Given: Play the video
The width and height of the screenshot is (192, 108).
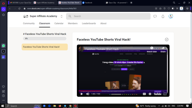Looking at the screenshot, I should pos(82,94).
